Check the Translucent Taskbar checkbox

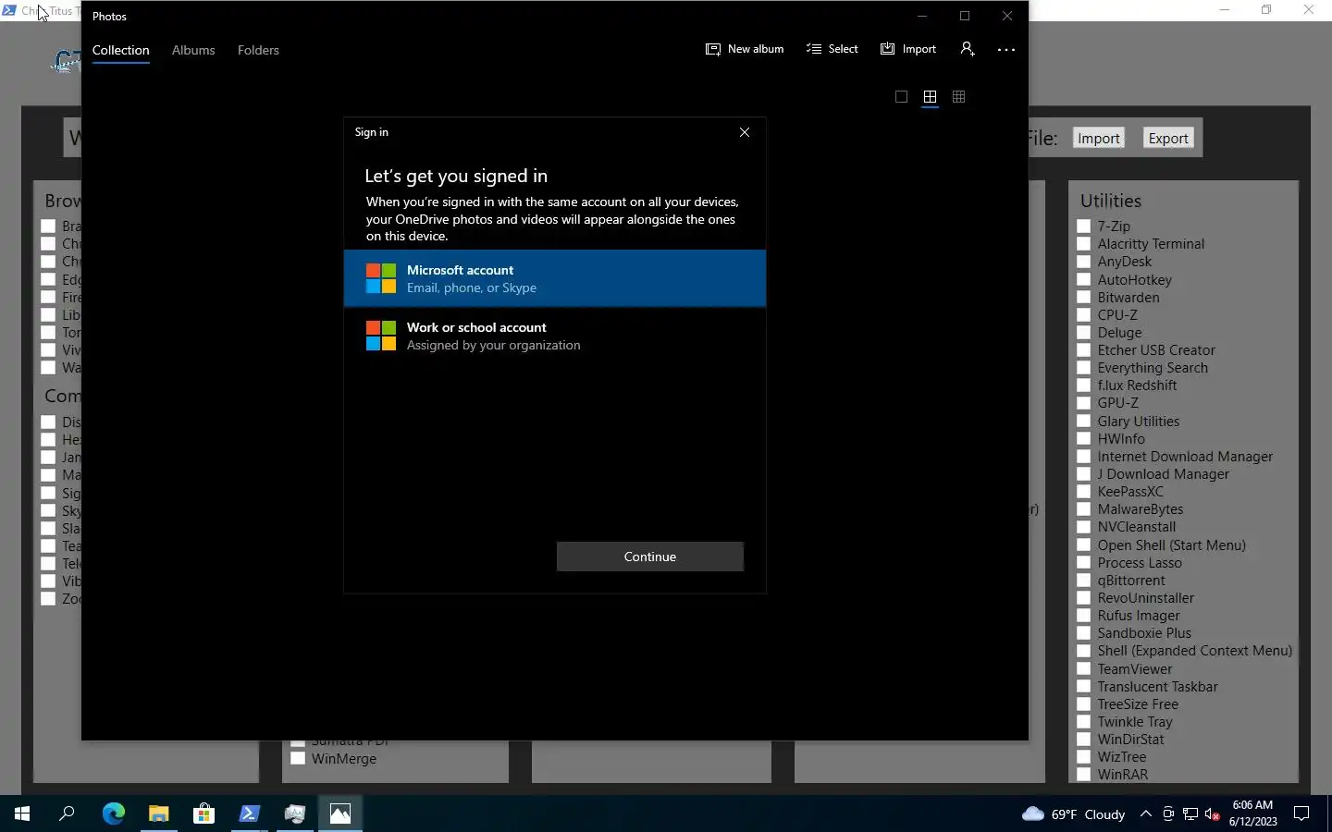1083,686
